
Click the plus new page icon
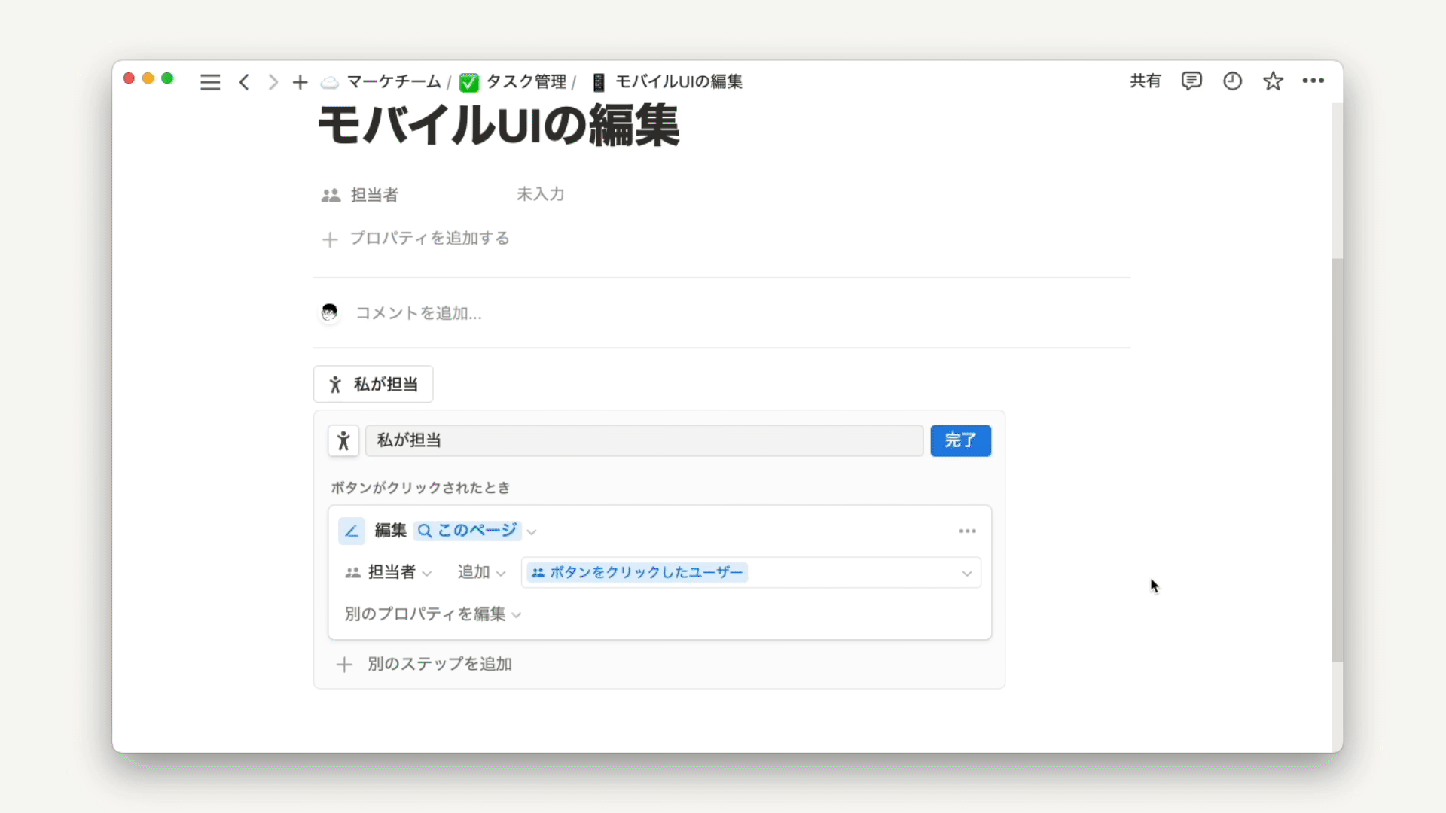point(300,82)
